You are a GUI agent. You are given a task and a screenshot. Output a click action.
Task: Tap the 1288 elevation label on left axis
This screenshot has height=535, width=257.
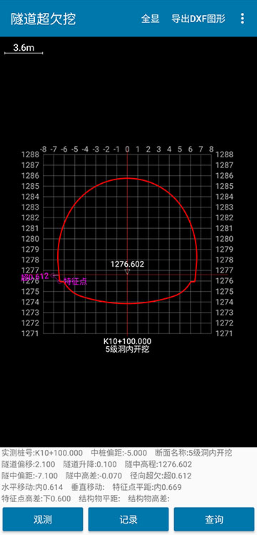coord(30,154)
